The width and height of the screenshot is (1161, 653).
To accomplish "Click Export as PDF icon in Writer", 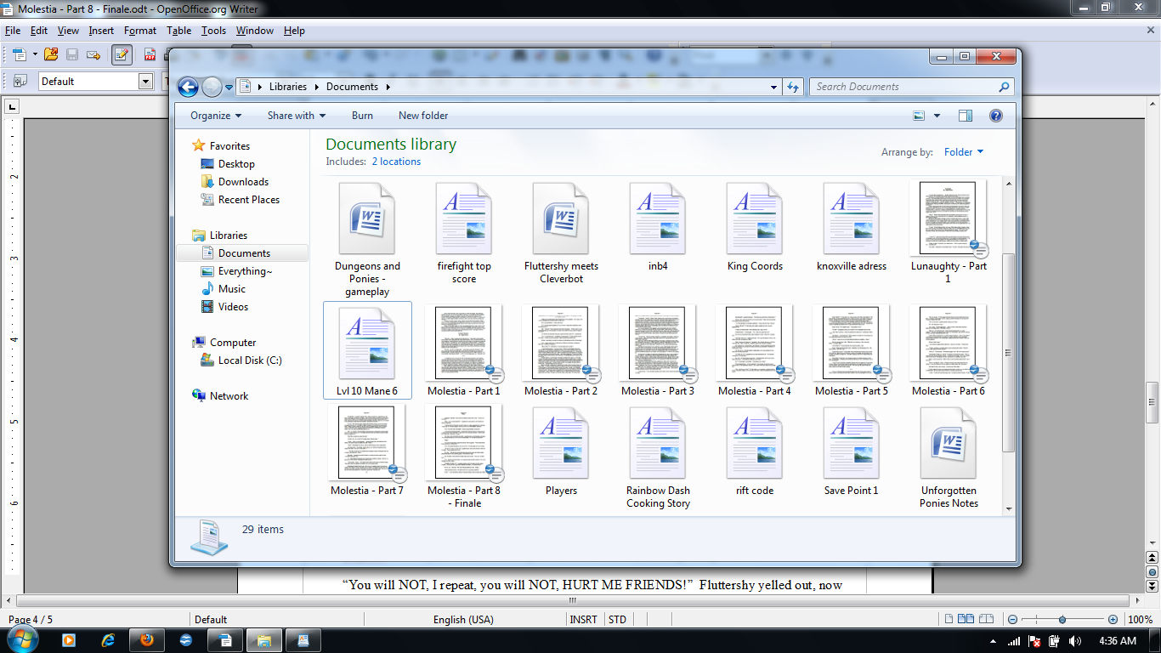I will point(150,55).
